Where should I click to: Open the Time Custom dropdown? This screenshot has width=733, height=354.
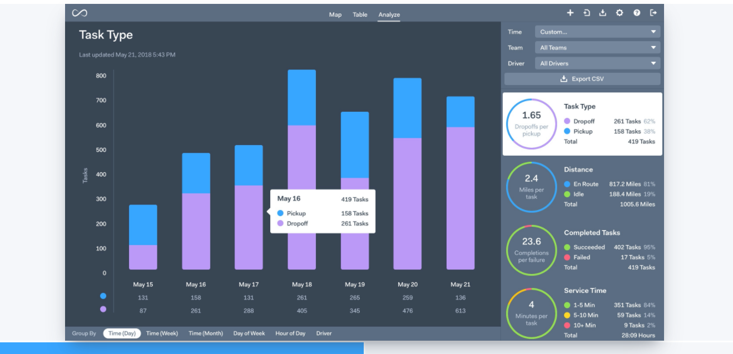coord(597,32)
